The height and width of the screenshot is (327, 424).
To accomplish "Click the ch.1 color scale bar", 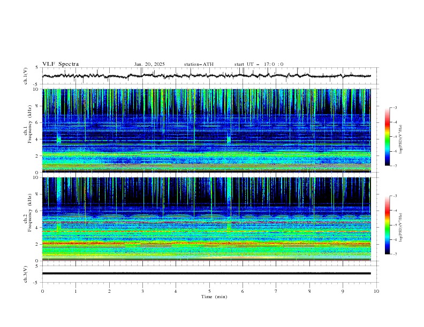I will tap(387, 137).
